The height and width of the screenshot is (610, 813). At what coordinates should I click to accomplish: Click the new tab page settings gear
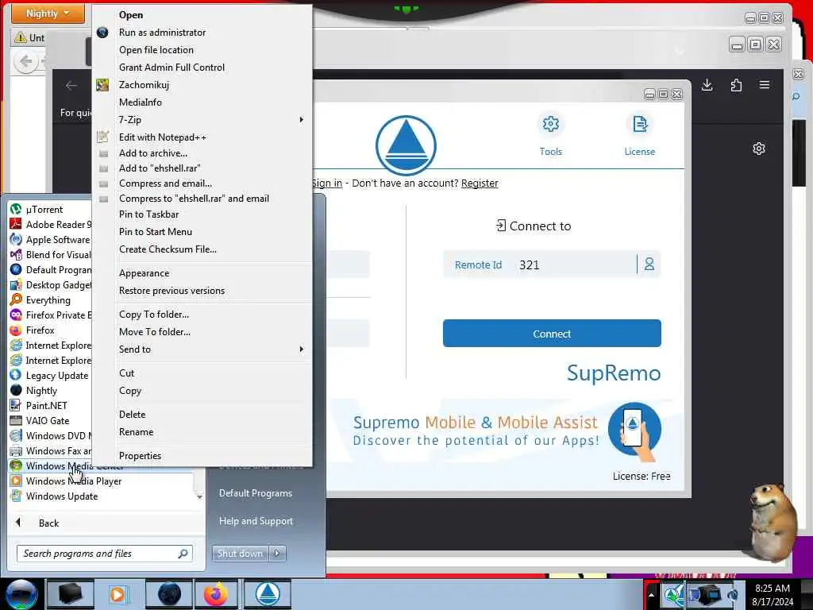pyautogui.click(x=758, y=149)
